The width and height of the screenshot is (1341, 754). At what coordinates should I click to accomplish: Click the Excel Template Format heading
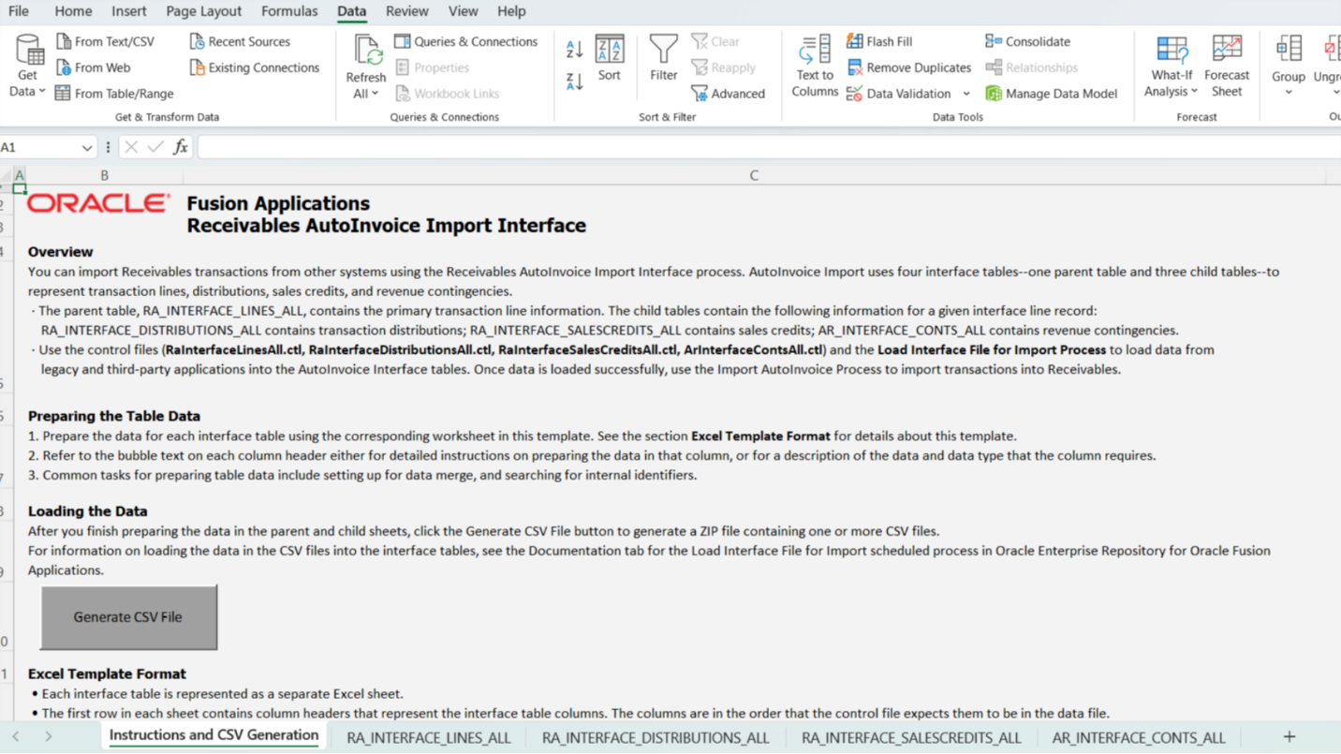tap(107, 673)
